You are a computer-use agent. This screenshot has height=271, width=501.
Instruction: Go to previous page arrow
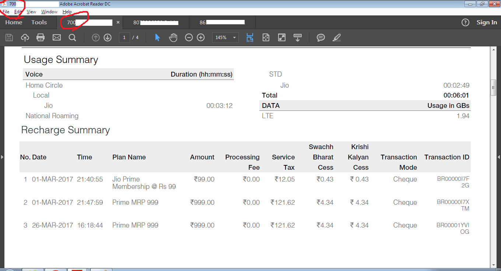(x=96, y=38)
